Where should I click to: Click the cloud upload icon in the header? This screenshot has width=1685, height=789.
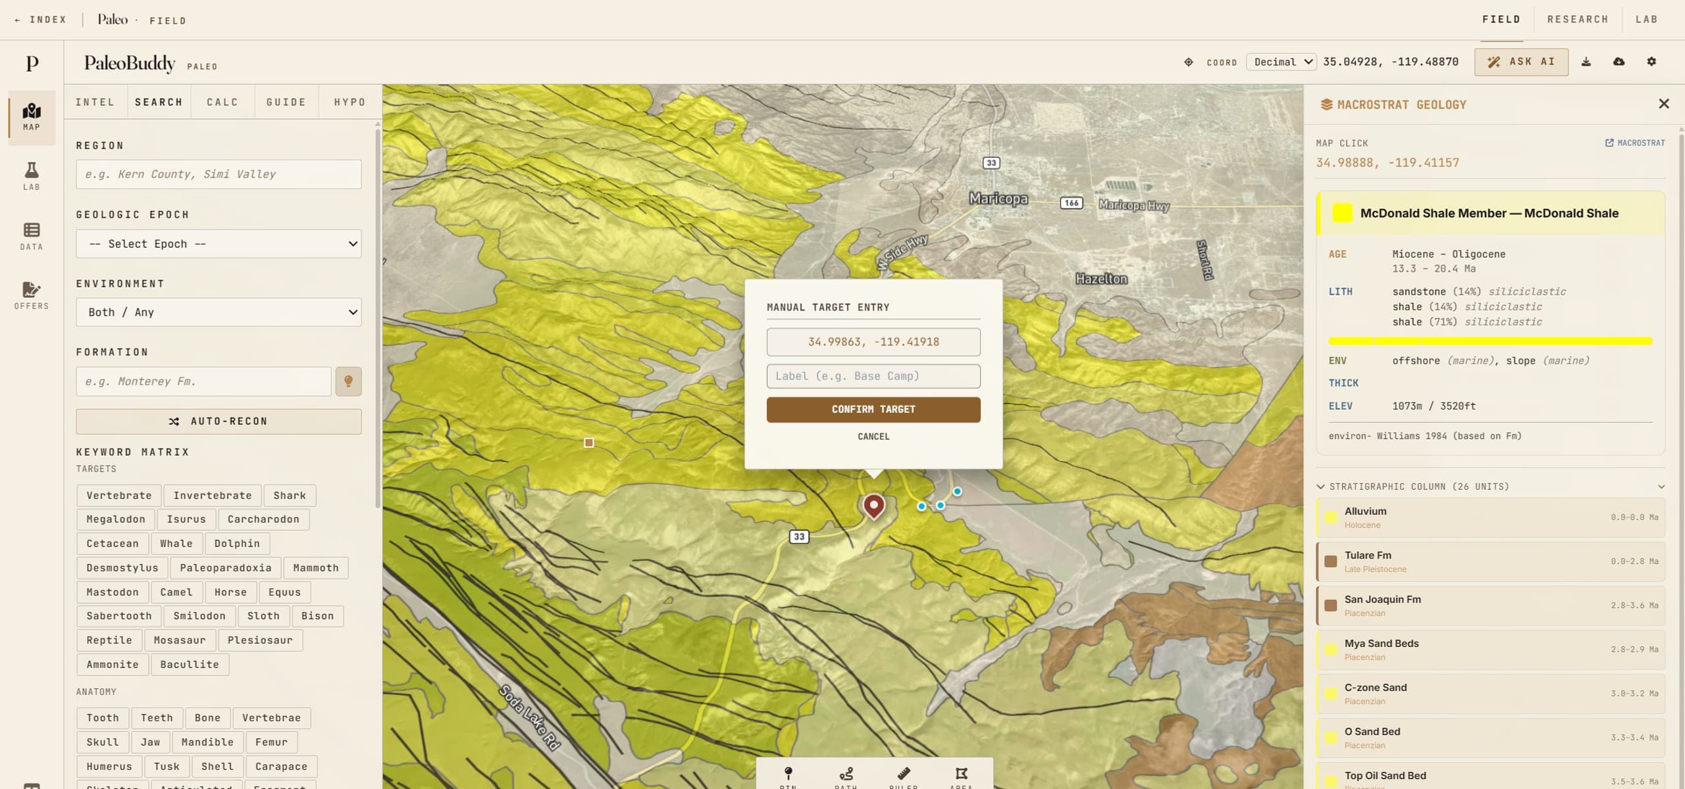(1619, 62)
